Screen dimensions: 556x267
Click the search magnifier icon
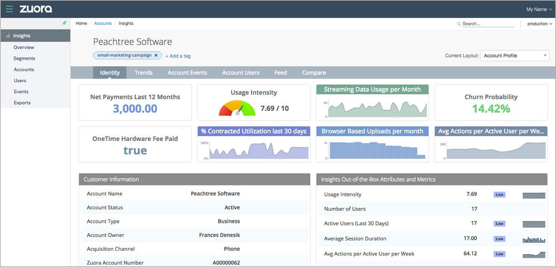point(459,24)
